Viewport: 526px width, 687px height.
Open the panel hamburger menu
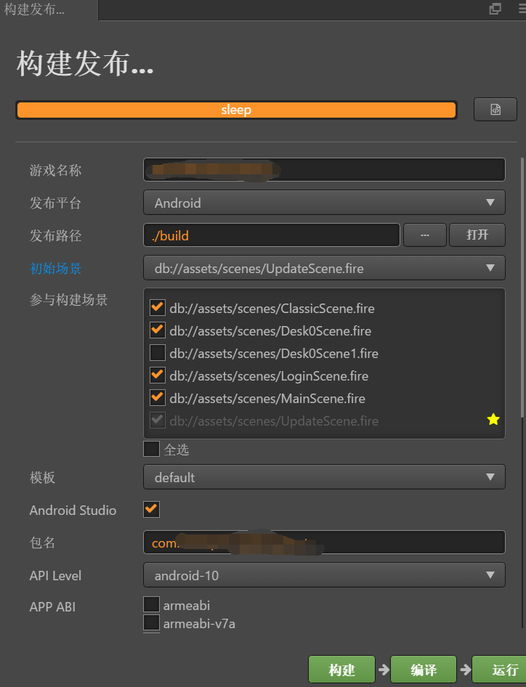click(x=520, y=9)
